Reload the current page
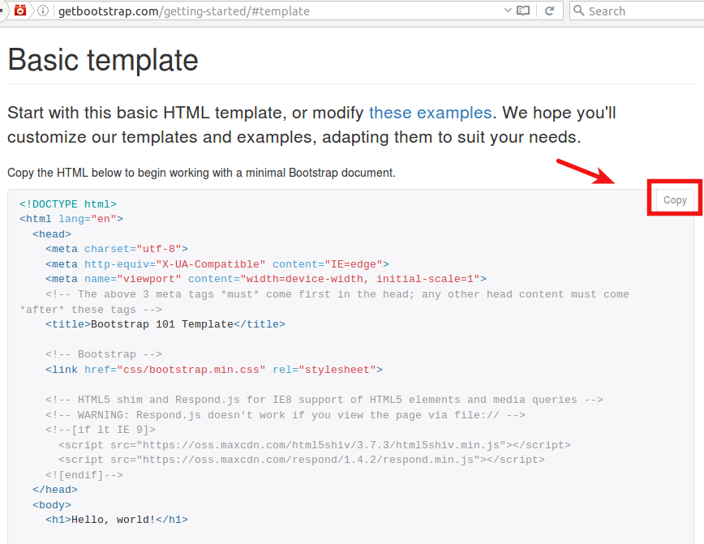 coord(549,11)
